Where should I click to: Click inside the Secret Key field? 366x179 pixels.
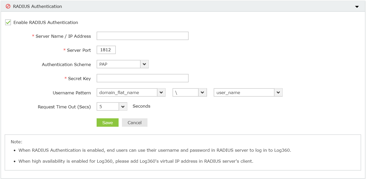142,78
